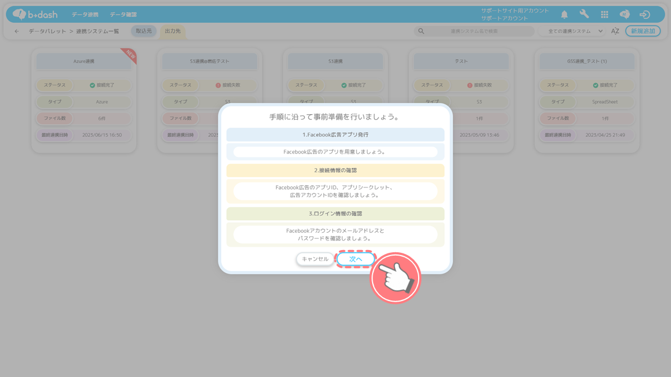Click 次へ in the dialog
This screenshot has width=671, height=377.
pos(355,259)
